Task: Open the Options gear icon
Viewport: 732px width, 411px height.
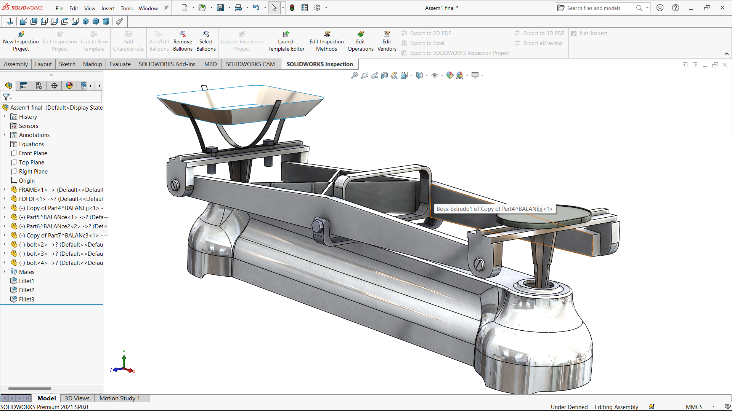Action: (317, 8)
